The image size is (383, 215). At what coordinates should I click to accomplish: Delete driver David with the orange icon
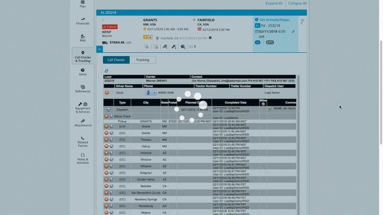click(x=107, y=93)
